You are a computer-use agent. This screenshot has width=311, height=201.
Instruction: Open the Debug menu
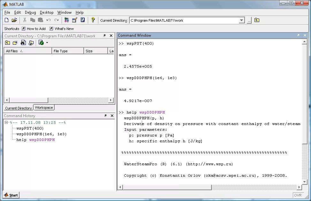tap(30, 12)
